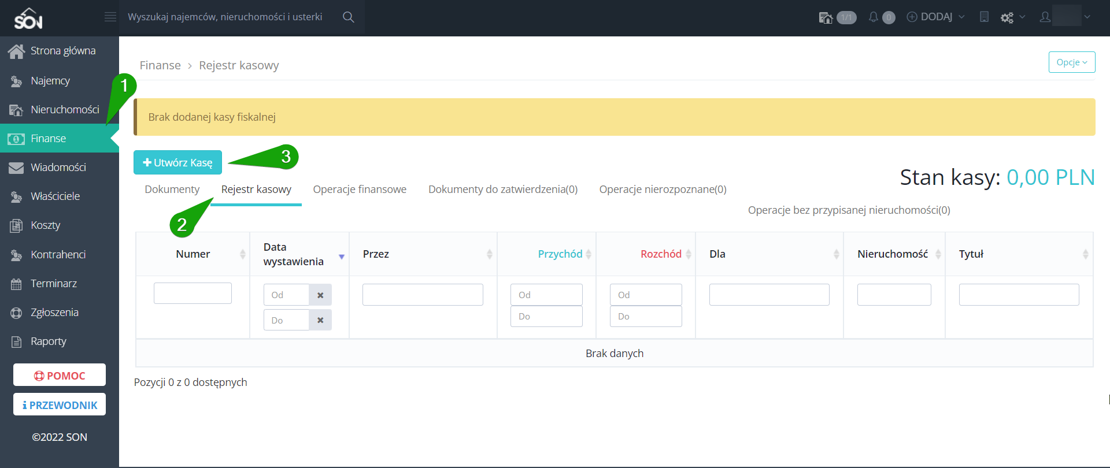Open Najemcy in the sidebar
1110x468 pixels.
[60, 81]
